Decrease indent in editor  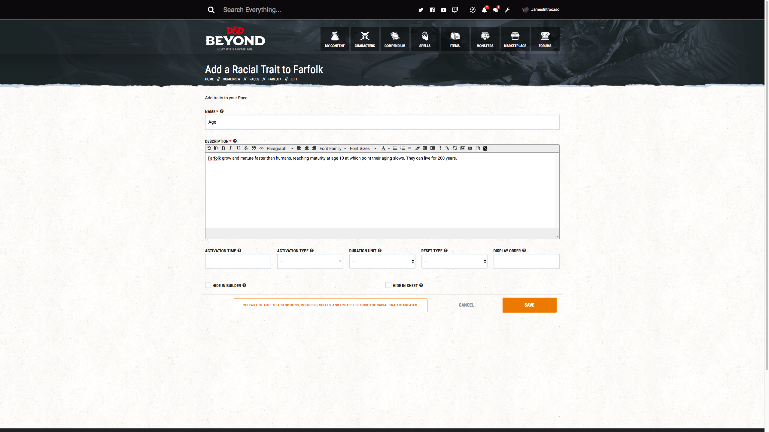425,148
